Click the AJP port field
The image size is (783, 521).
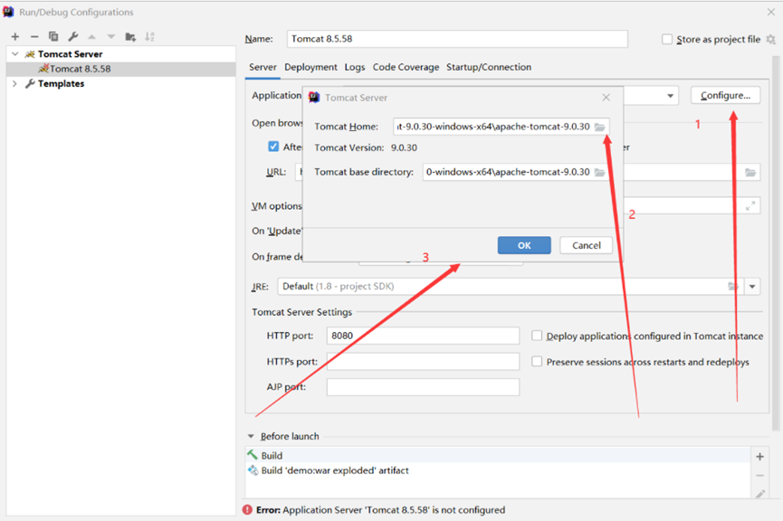coord(423,387)
